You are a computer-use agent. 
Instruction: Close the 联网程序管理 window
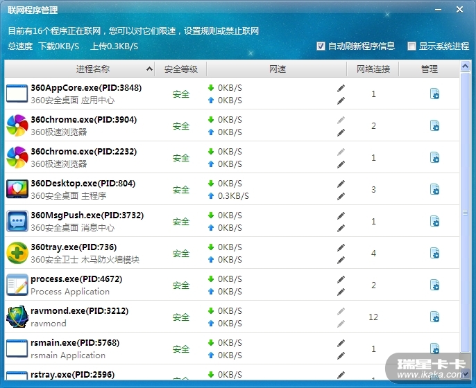[459, 10]
